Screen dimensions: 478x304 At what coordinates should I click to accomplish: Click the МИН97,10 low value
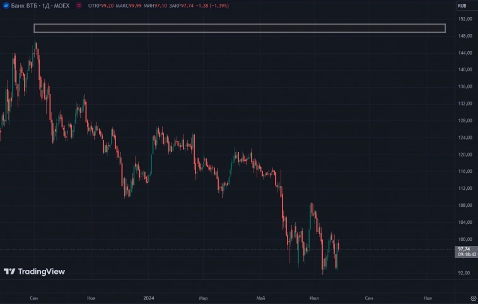155,6
